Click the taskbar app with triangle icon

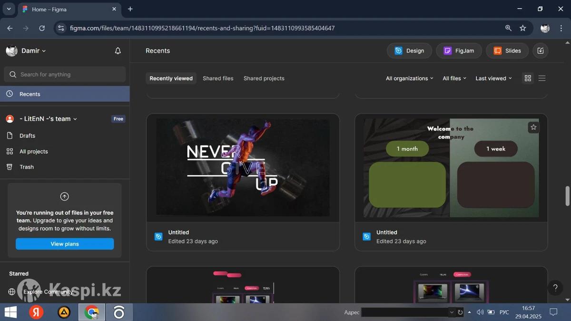pyautogui.click(x=64, y=312)
